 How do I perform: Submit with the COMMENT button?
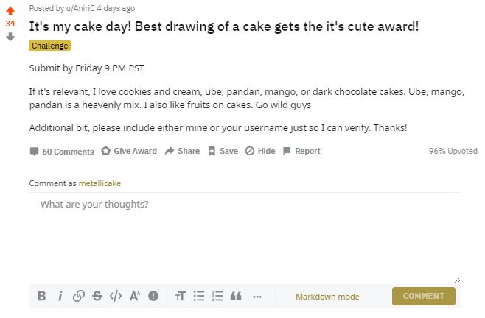point(423,296)
